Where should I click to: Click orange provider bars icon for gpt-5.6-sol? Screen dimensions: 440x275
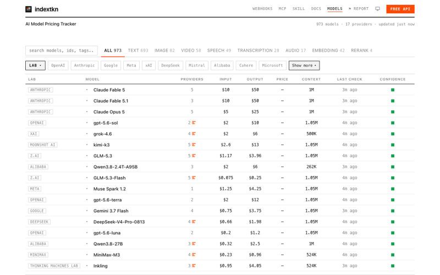click(194, 123)
